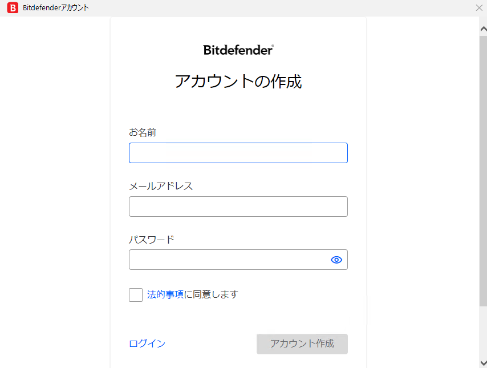The image size is (487, 368).
Task: Click the パスワード field label
Action: pos(152,240)
